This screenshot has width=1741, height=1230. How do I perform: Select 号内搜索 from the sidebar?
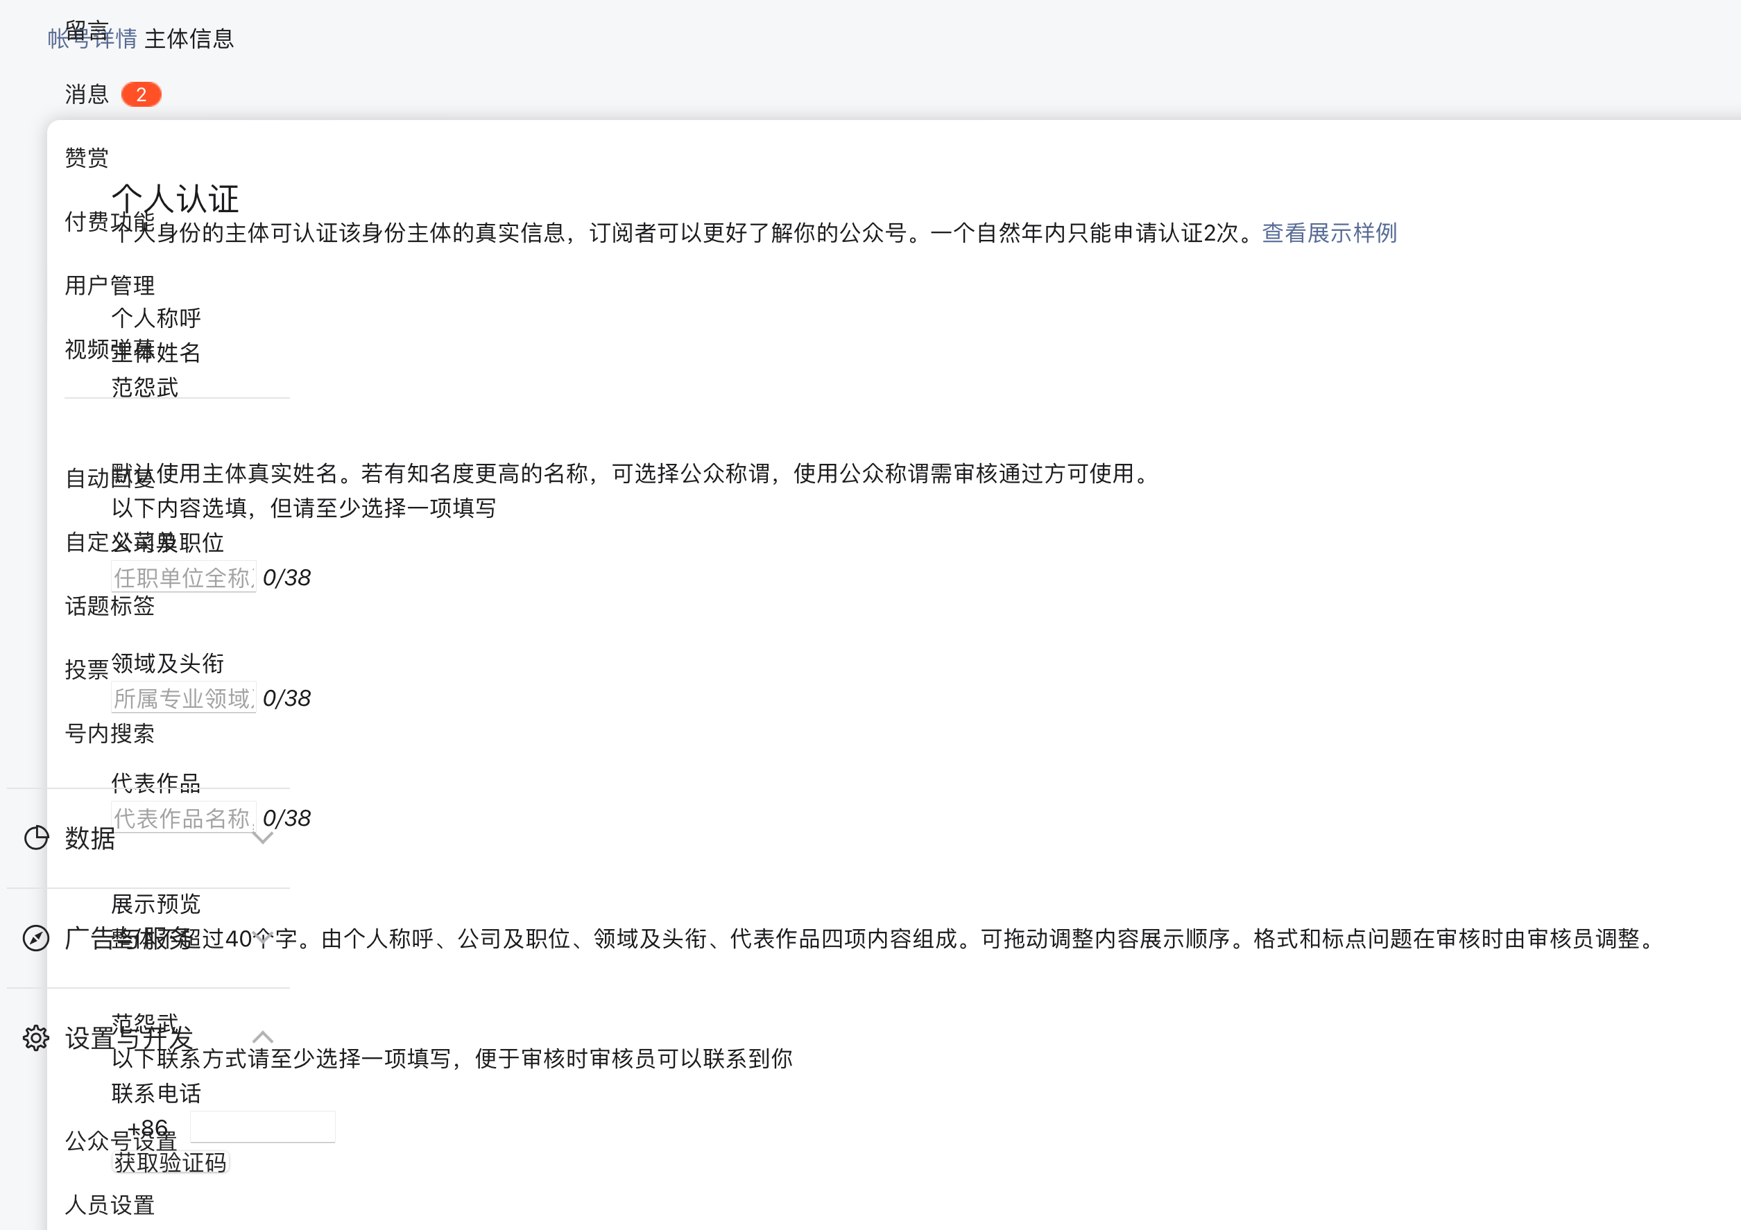coord(109,733)
